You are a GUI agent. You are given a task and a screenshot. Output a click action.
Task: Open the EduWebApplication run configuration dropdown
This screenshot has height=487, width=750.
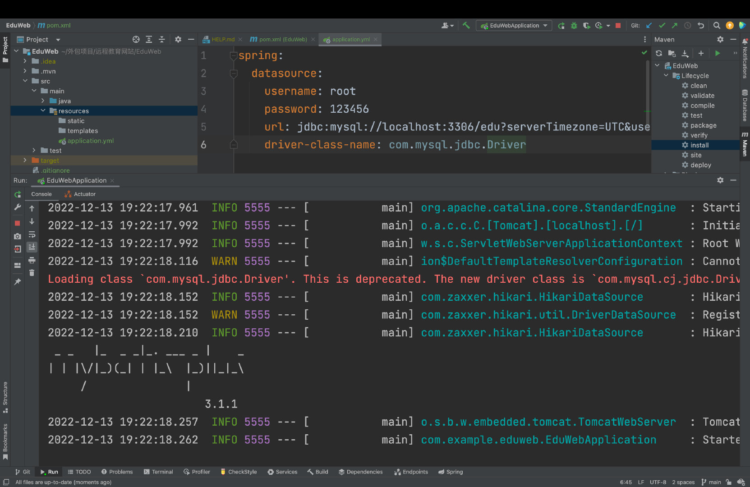514,26
